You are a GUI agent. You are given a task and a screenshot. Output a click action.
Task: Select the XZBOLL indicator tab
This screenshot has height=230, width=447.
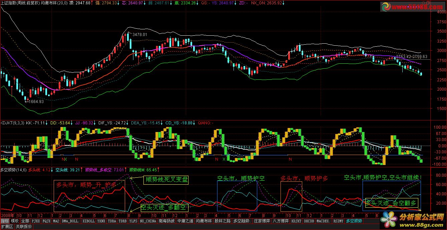[x=88, y=221]
